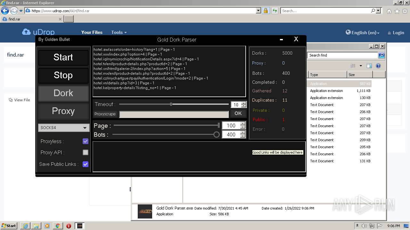This screenshot has height=230, width=410.
Task: Open the address bar URL dropdown arrow
Action: [258, 11]
